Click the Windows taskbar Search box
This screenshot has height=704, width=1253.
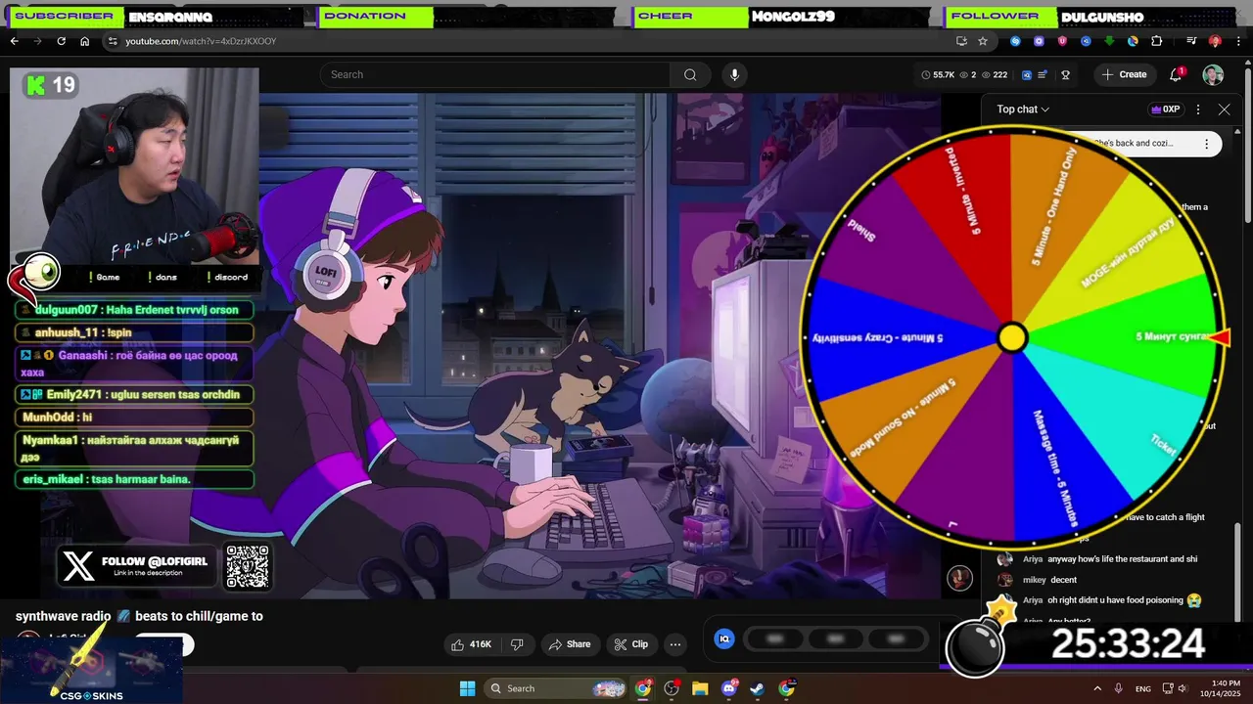pyautogui.click(x=555, y=688)
